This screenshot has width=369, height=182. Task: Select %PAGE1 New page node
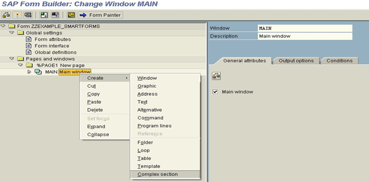(60, 65)
